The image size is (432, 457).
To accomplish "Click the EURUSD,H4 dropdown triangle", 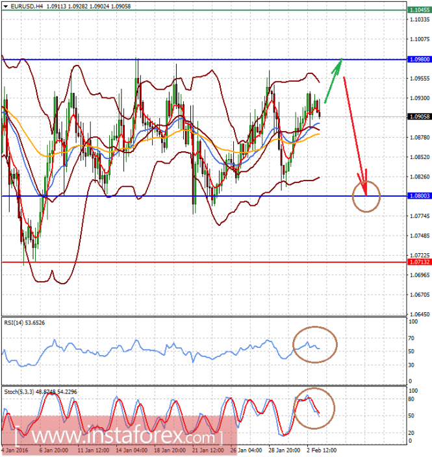I will click(6, 6).
